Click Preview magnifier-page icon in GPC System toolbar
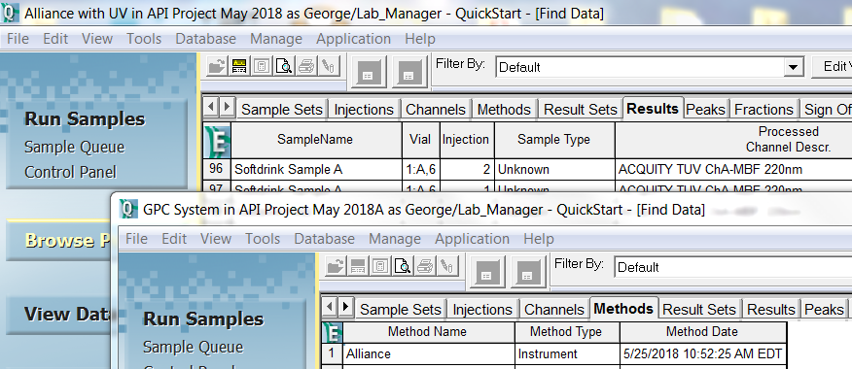 [x=403, y=266]
